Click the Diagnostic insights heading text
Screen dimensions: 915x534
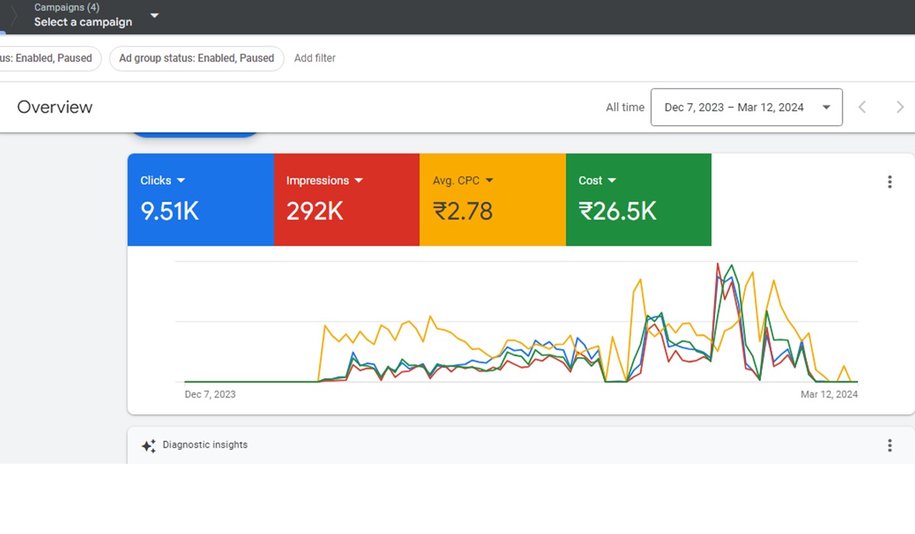click(204, 445)
